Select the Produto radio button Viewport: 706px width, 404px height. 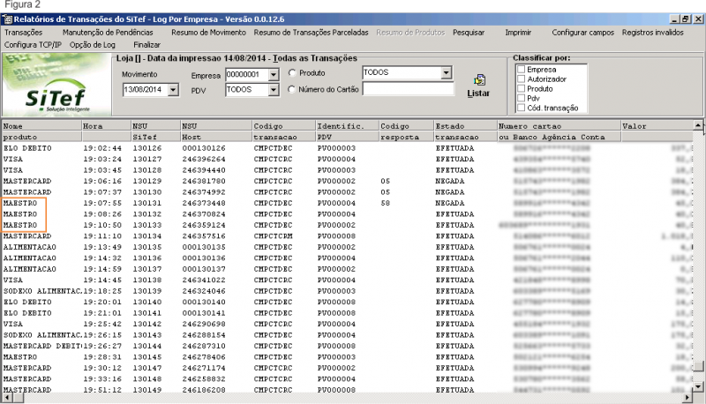point(292,73)
